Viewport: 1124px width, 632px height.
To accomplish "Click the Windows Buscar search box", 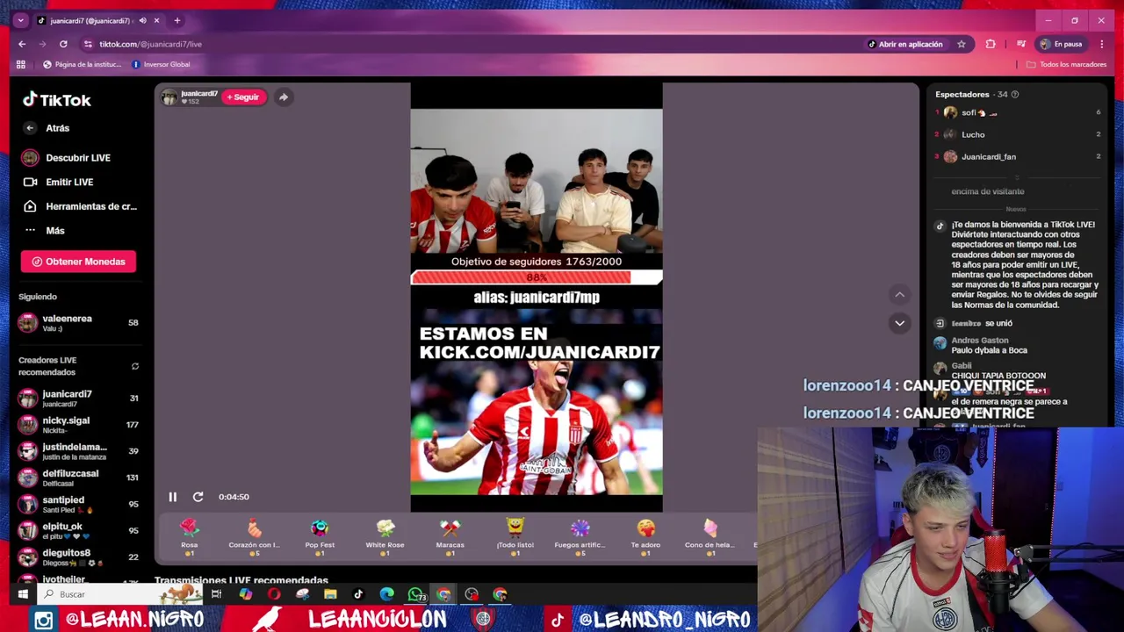I will (121, 594).
